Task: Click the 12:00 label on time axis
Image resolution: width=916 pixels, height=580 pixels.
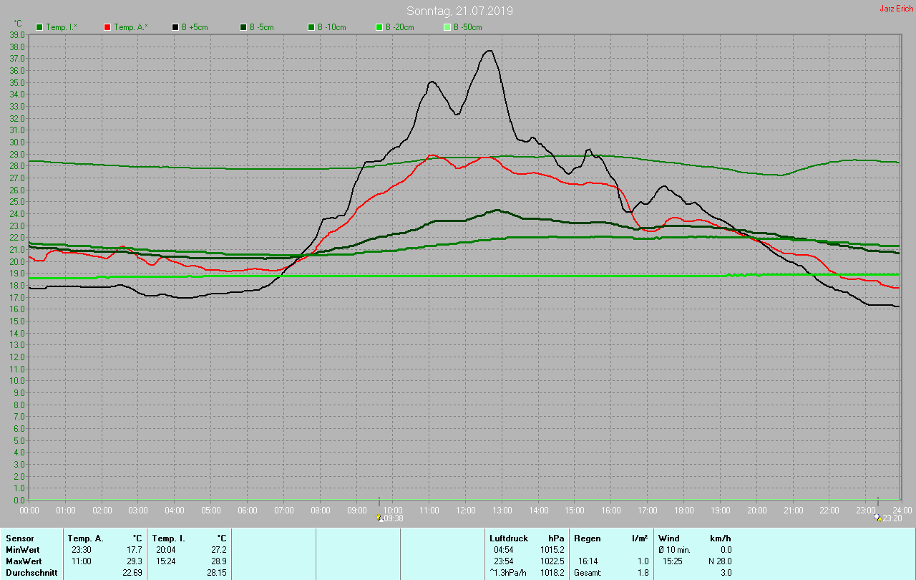Action: coord(465,511)
